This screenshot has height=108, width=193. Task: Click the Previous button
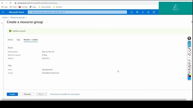(27, 94)
